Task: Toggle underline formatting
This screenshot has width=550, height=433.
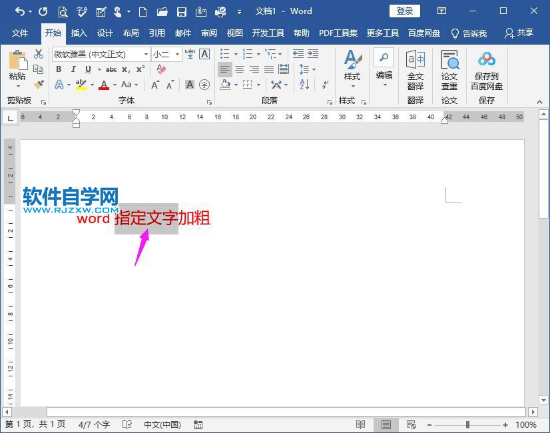Action: [89, 69]
